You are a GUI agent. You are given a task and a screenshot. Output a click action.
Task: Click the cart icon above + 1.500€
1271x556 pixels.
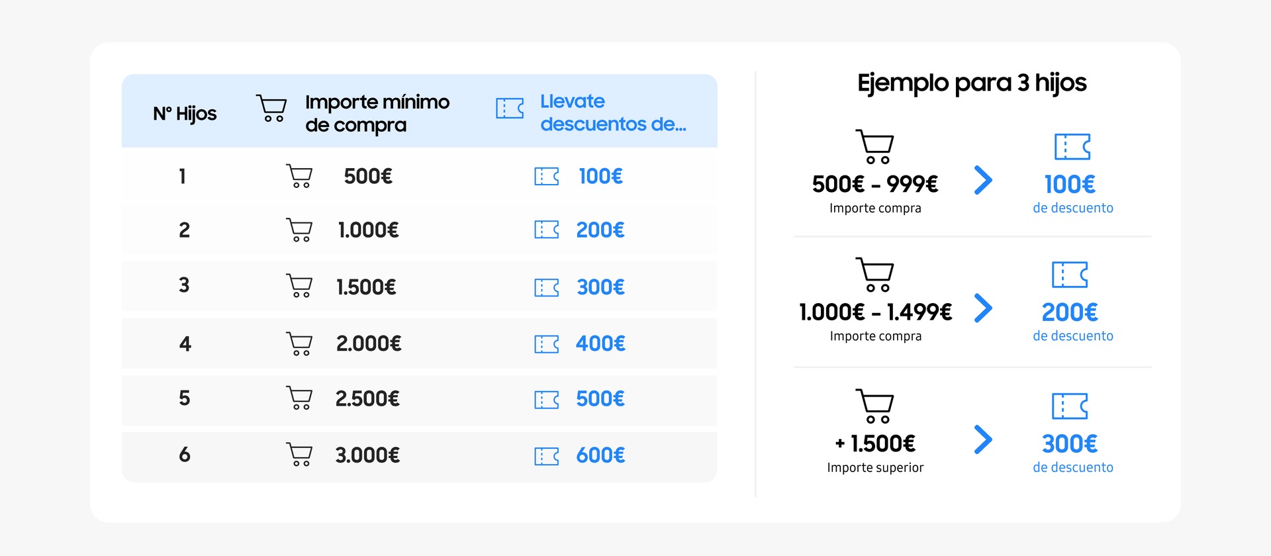click(x=875, y=406)
